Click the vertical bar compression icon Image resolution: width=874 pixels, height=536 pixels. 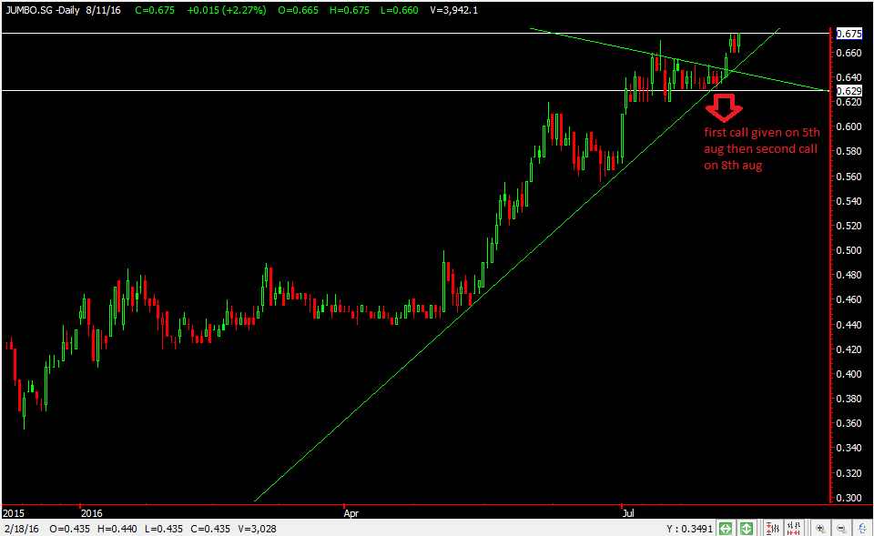[x=773, y=528]
